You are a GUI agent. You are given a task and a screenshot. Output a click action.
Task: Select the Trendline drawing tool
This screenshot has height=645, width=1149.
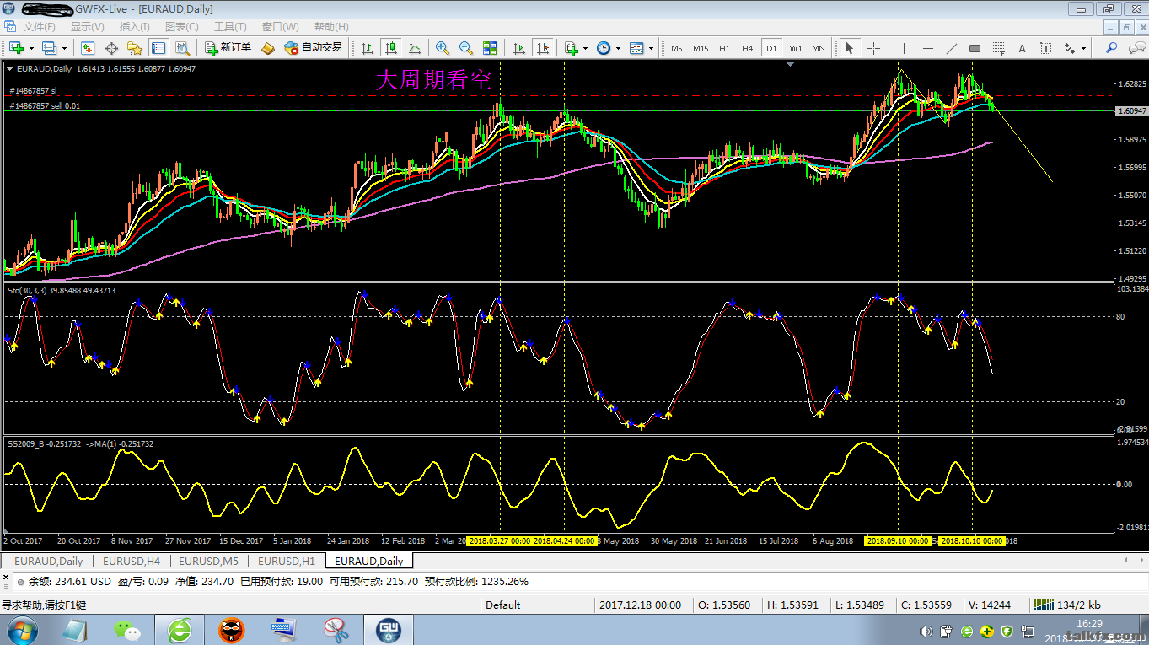coord(952,48)
